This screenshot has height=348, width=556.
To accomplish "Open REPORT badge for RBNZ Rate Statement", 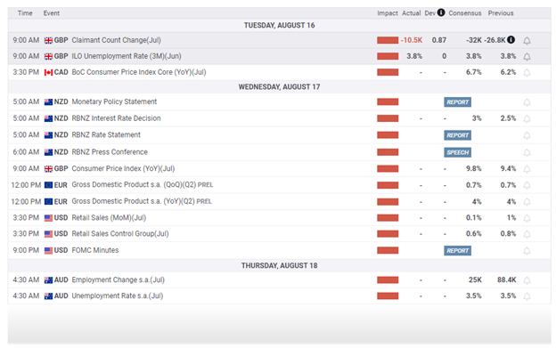I will [x=457, y=135].
